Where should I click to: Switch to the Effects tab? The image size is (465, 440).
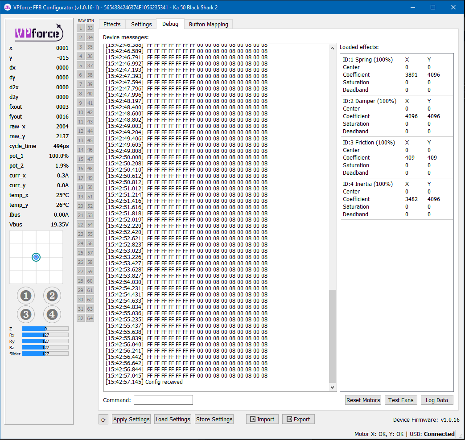tap(112, 25)
